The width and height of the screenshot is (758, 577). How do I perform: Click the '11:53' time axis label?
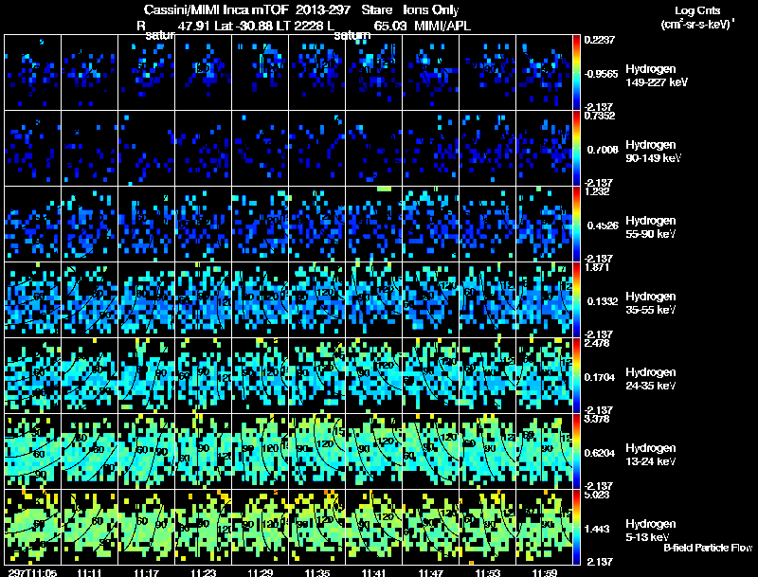pos(488,572)
